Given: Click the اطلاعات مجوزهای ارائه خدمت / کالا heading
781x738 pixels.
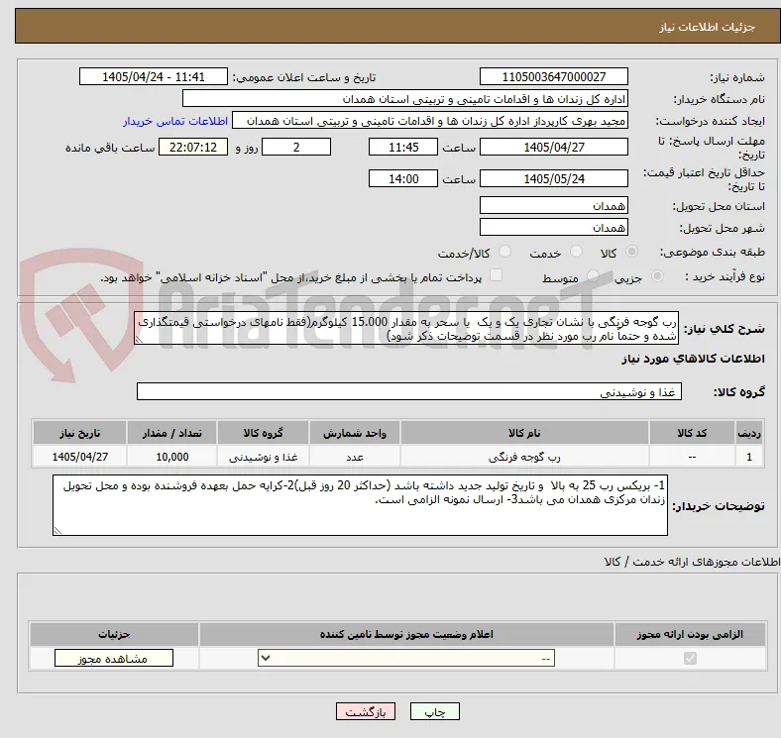Looking at the screenshot, I should pos(692,562).
